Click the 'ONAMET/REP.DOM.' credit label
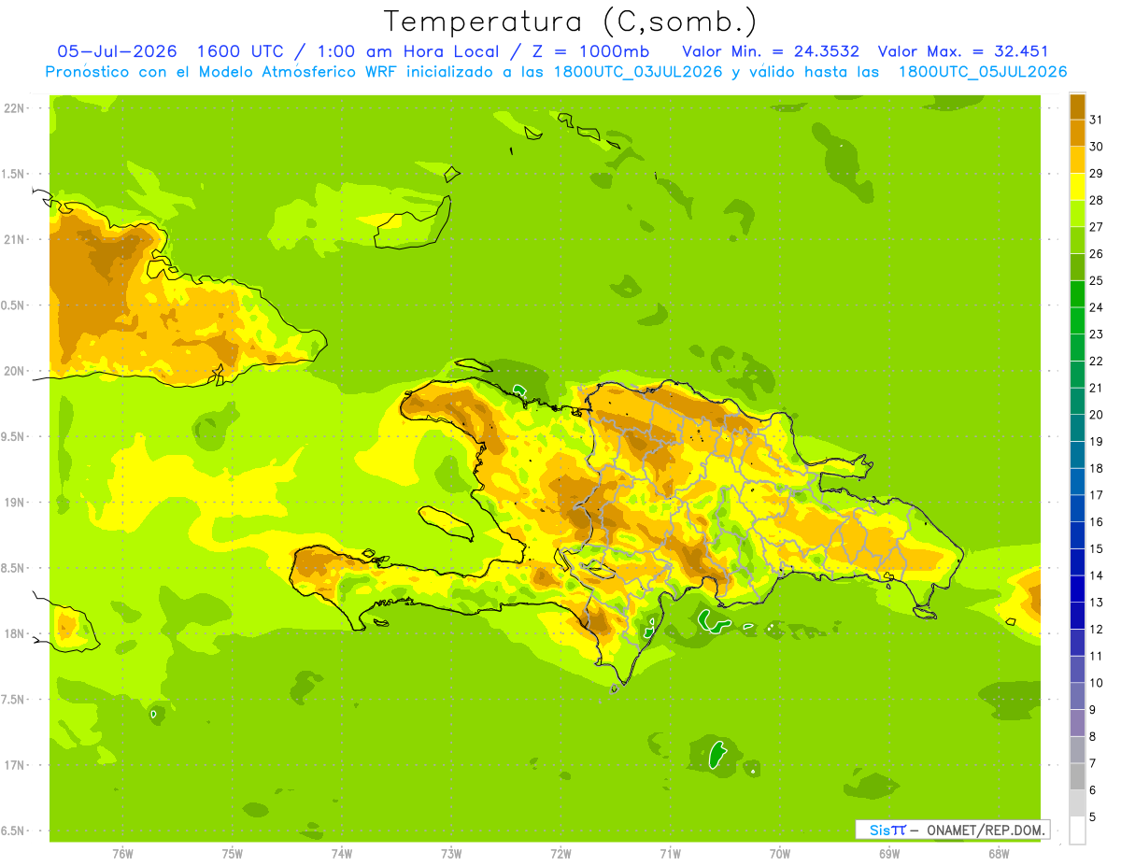This screenshot has width=1121, height=866. (x=986, y=830)
